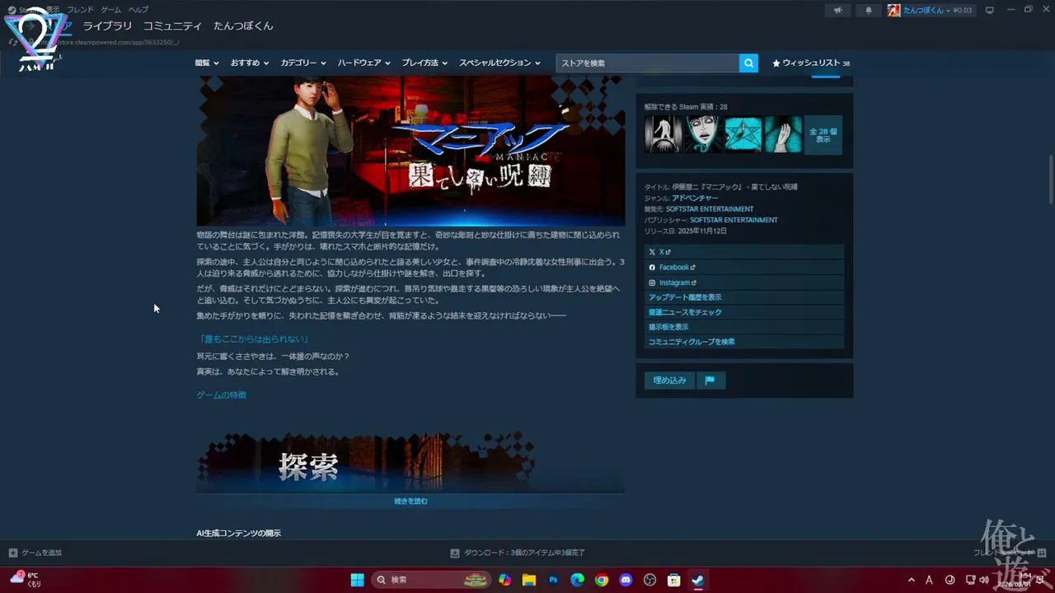1055x593 pixels.
Task: Click the 探索 section banner image
Action: [410, 462]
